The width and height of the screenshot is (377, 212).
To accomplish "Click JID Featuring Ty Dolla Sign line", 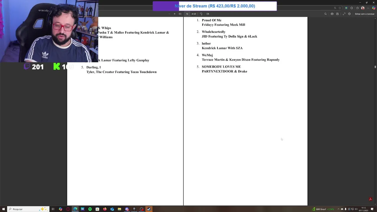I will point(229,37).
